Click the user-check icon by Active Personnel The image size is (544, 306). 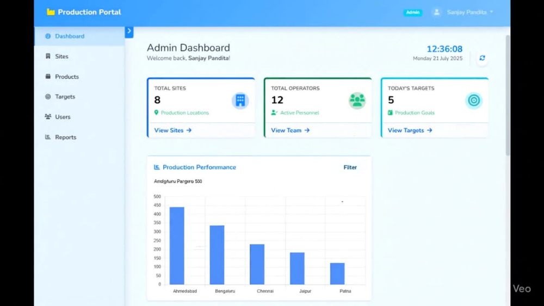[x=274, y=113]
